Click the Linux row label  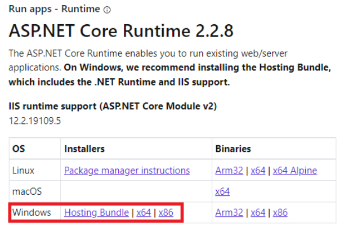coord(23,171)
